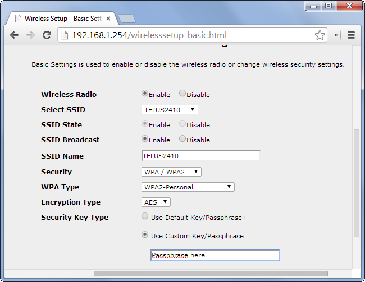The image size is (365, 282).
Task: Click the toolbar overflow chevron icon
Action: 336,35
